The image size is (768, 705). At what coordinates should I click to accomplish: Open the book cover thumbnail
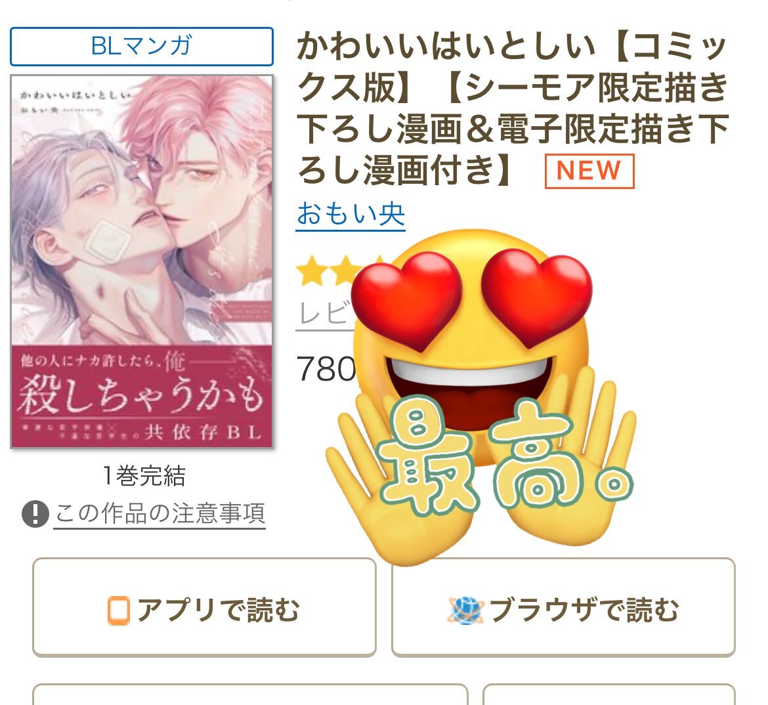[142, 262]
